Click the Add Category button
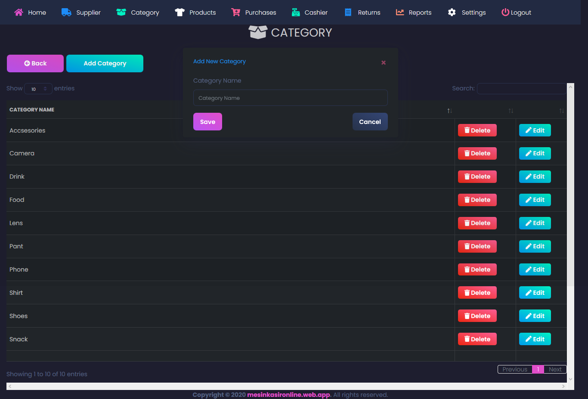588x399 pixels. [x=105, y=63]
